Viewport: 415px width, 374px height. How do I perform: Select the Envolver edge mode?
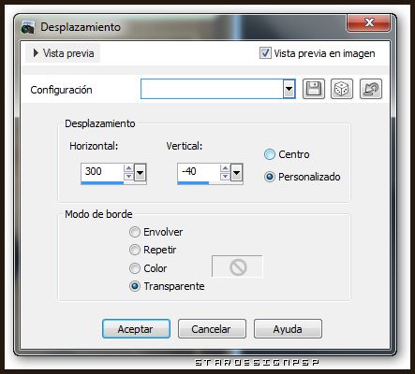click(x=135, y=232)
